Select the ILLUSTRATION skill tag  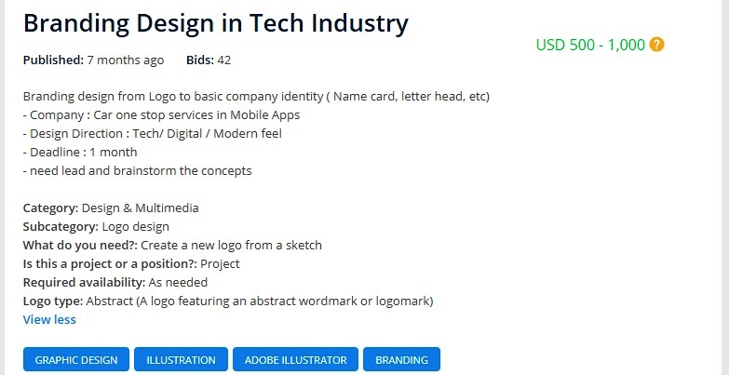click(181, 359)
